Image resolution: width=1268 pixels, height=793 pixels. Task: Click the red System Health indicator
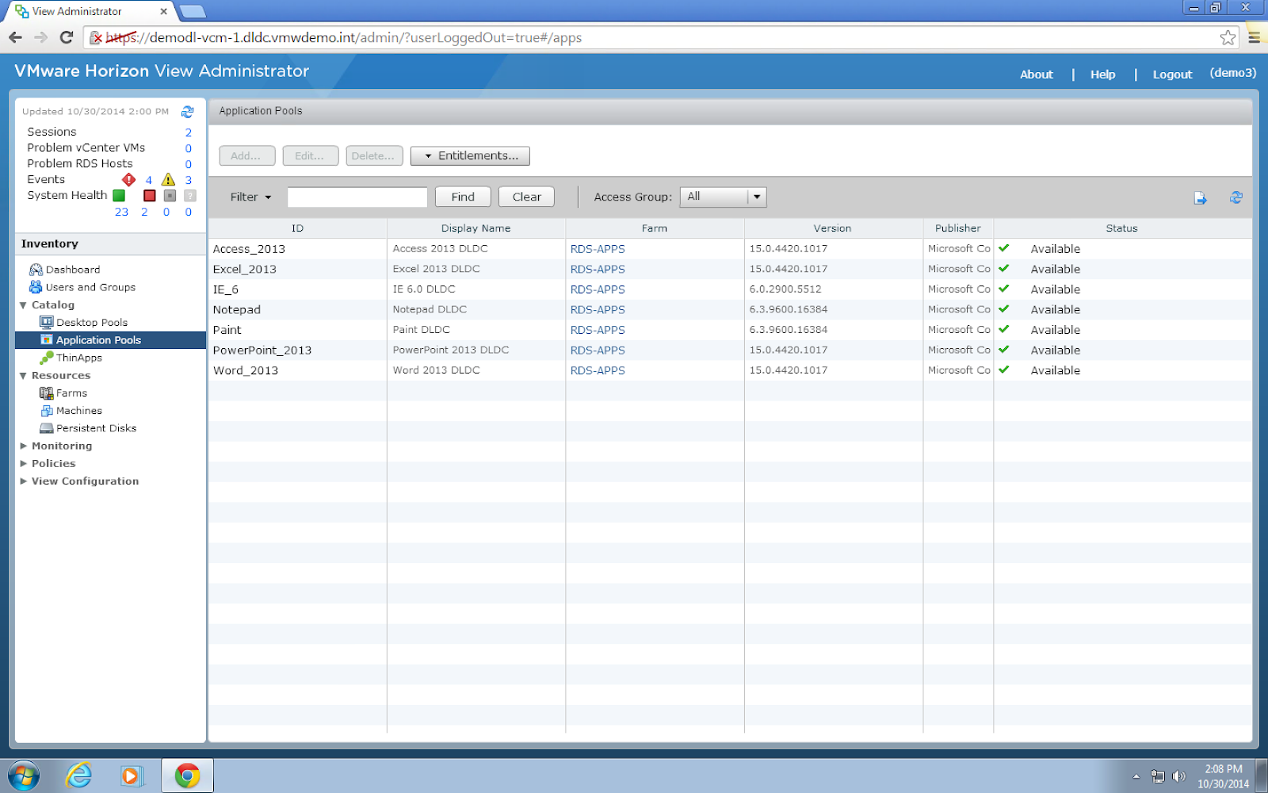149,196
